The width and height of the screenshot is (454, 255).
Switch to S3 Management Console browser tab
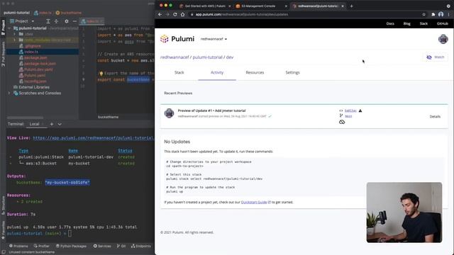pos(258,6)
